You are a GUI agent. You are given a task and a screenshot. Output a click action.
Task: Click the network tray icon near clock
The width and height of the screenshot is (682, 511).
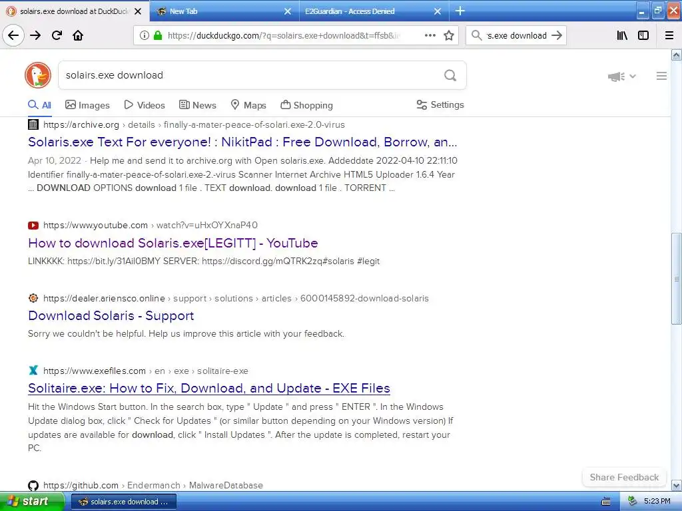click(633, 501)
